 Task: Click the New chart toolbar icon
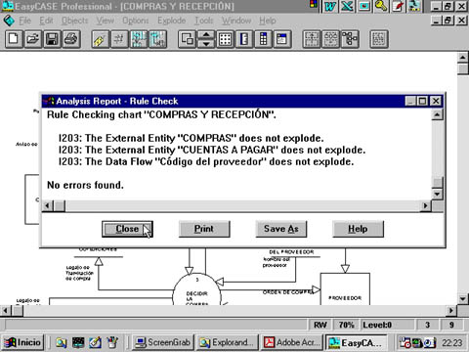click(14, 39)
